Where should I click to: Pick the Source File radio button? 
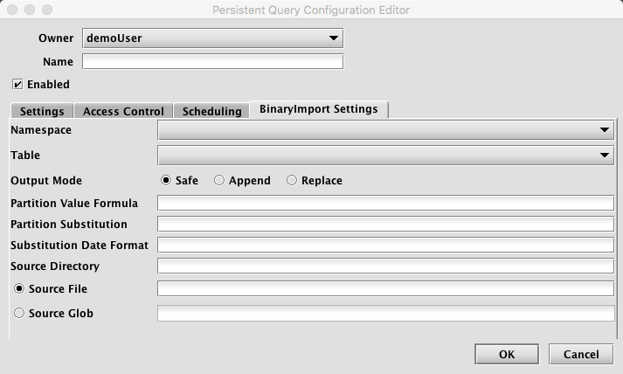click(x=19, y=289)
